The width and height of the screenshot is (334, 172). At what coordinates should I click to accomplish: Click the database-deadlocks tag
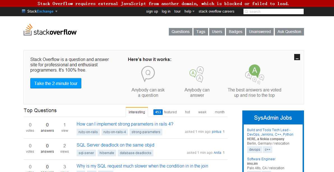[x=135, y=153]
